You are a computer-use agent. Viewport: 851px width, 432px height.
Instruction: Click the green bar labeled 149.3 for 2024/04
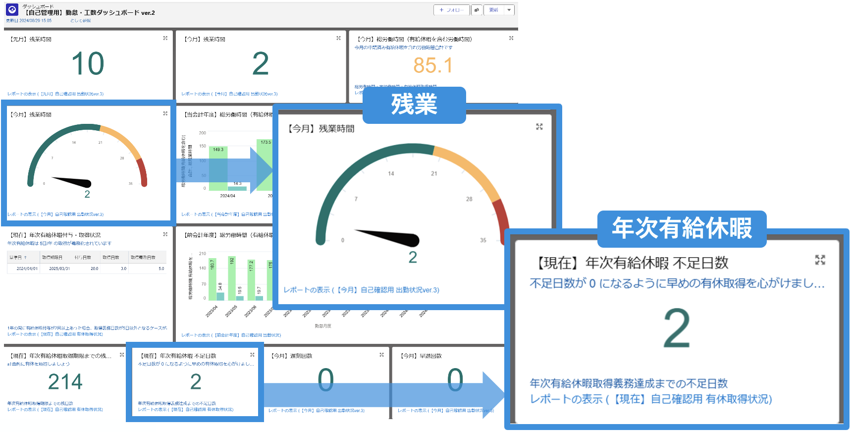pos(218,168)
